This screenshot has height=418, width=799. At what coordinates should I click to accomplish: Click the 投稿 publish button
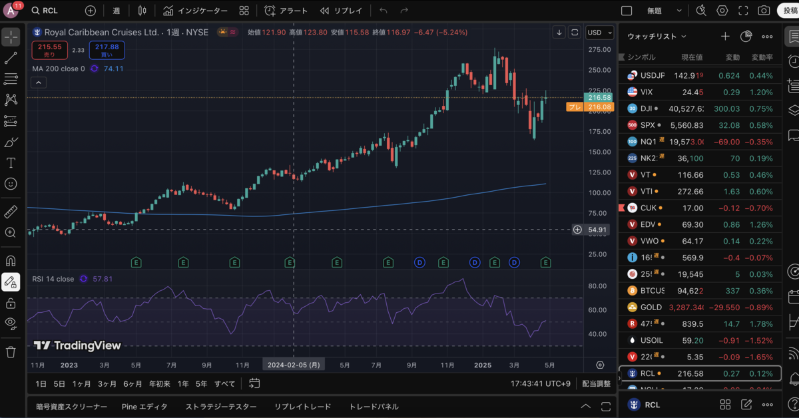(789, 11)
